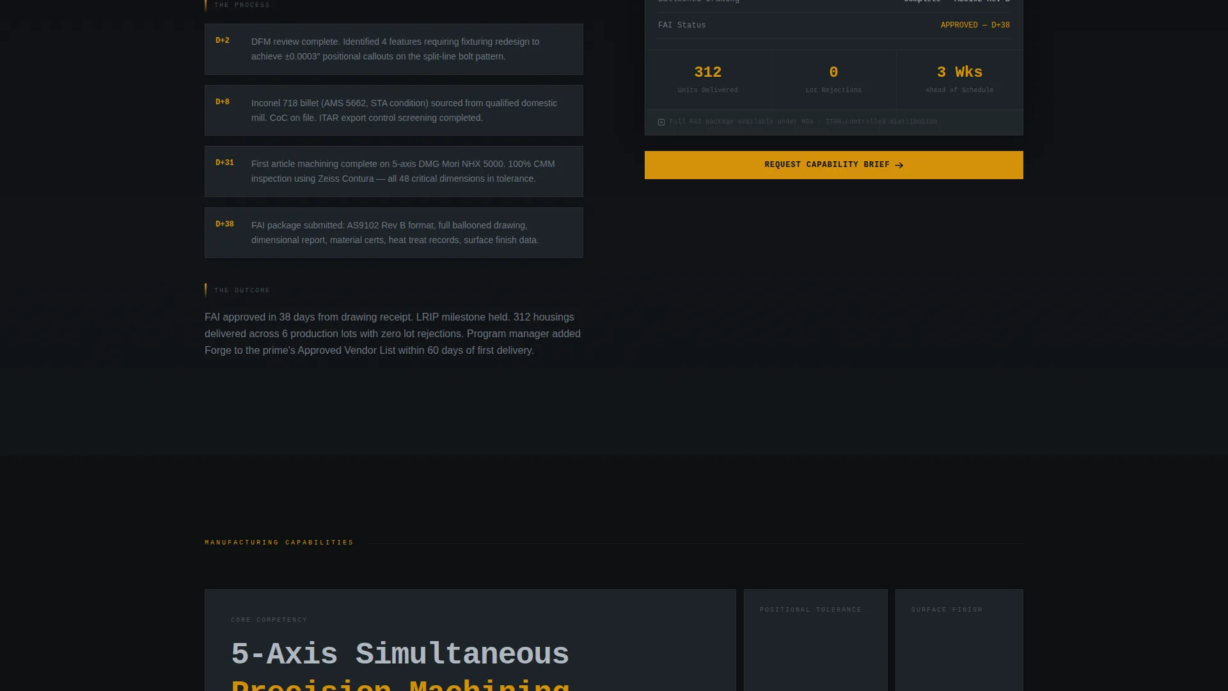Image resolution: width=1228 pixels, height=691 pixels.
Task: Click the '312' Units Delivered stat
Action: 707,72
